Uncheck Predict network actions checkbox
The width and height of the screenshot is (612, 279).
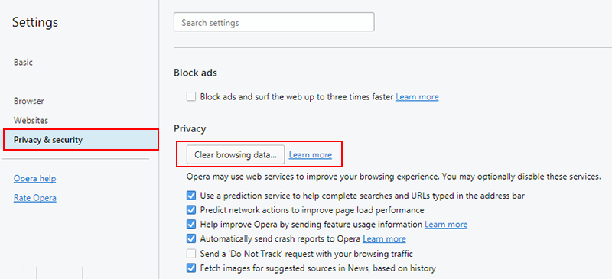click(191, 210)
